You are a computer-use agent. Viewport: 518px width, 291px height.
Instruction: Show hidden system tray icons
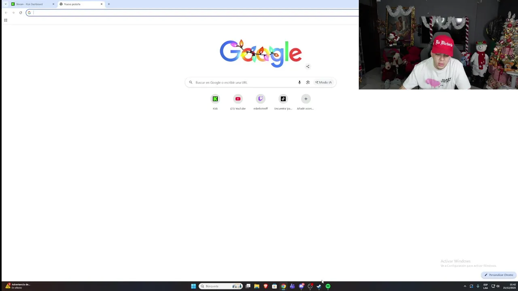point(465,286)
